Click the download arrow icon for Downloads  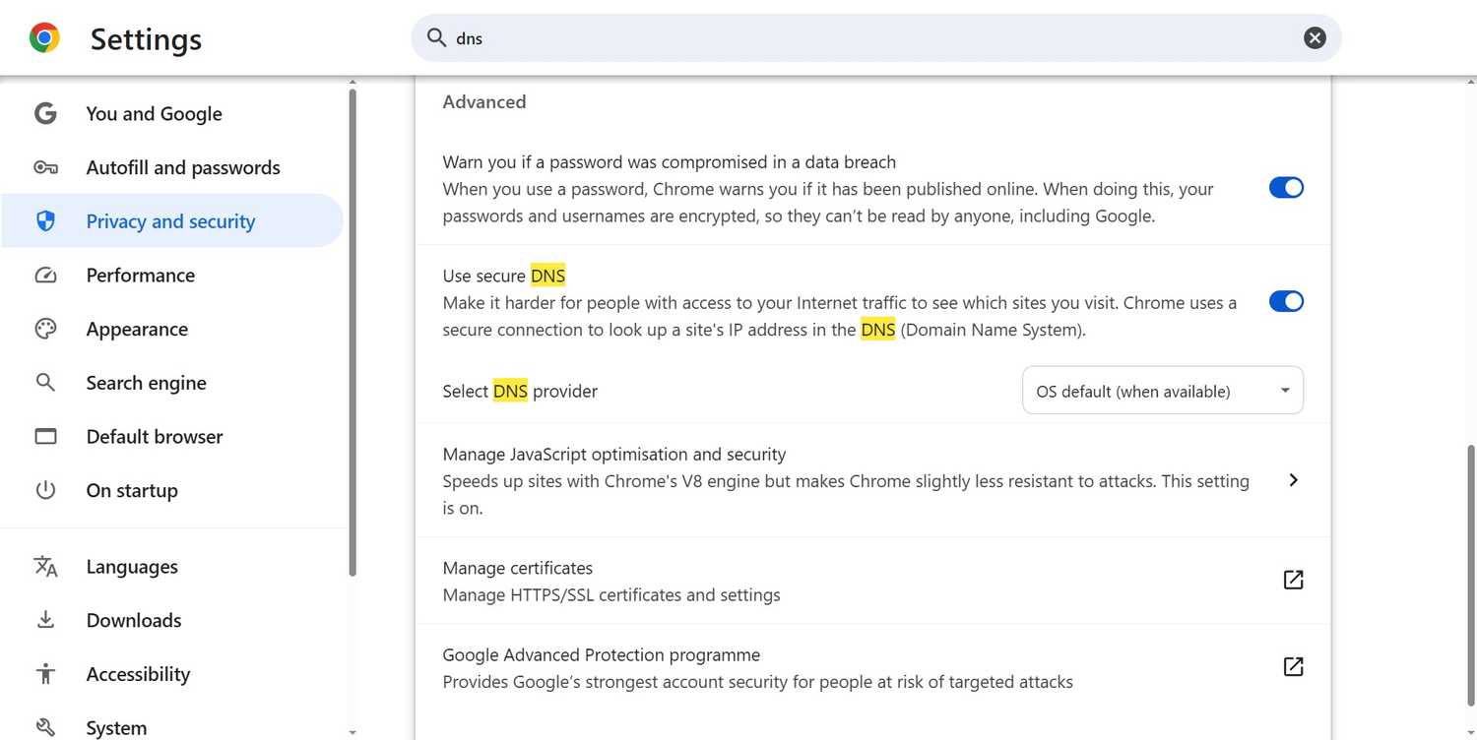tap(45, 620)
